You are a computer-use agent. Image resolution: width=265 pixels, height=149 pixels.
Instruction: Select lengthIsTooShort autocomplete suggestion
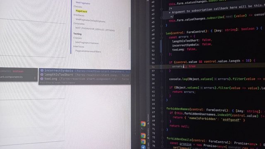pyautogui.click(x=84, y=75)
